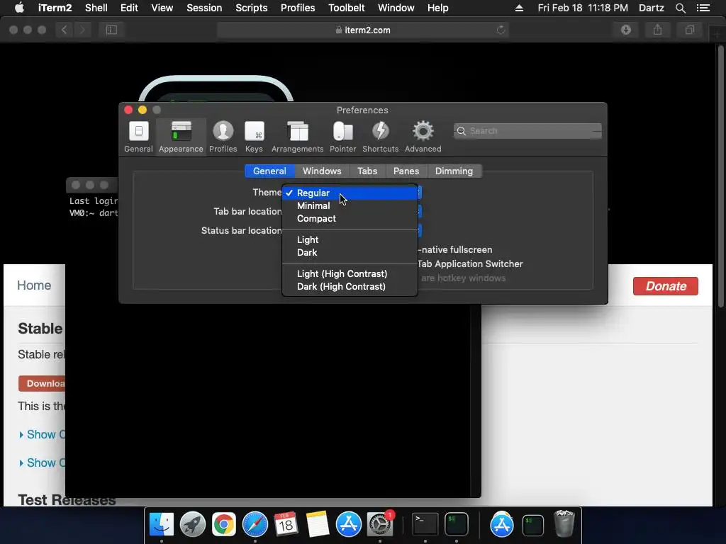
Task: Open Calendar icon showing 18 in Dock
Action: tap(286, 525)
